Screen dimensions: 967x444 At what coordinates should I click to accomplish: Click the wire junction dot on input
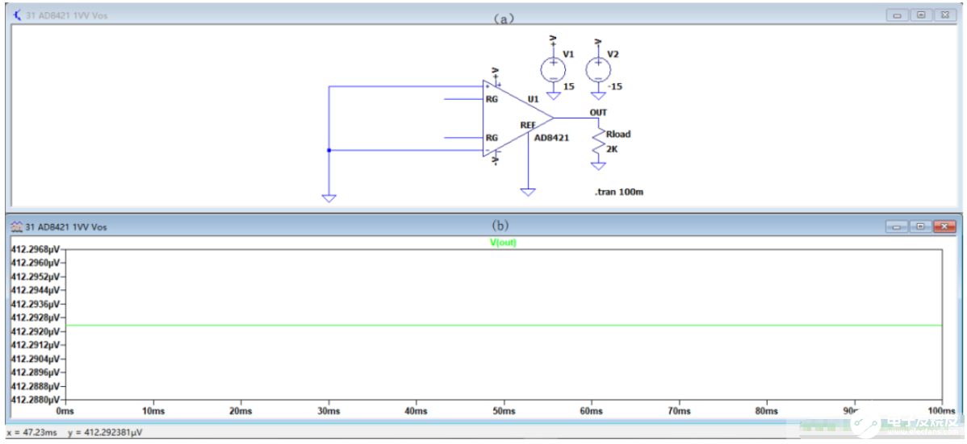tap(329, 150)
